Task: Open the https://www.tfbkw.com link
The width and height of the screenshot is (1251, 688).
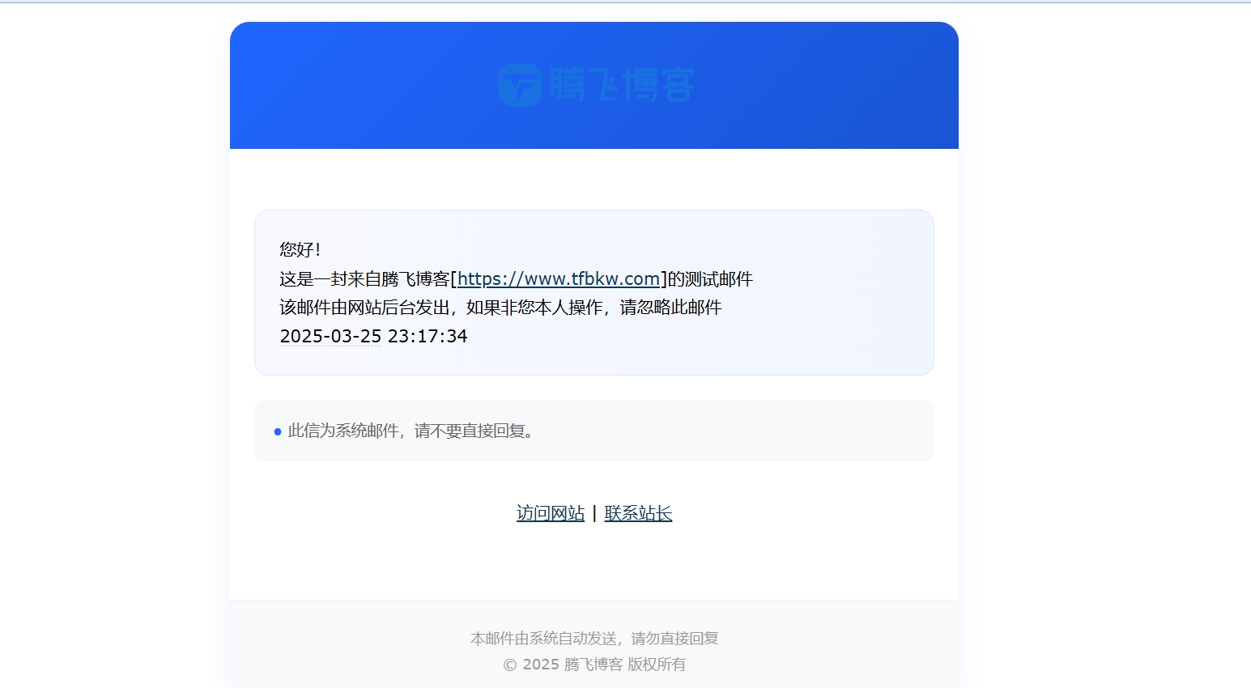Action: coord(558,278)
